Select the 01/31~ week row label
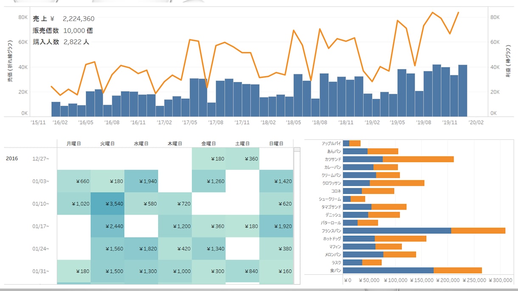 coord(41,271)
